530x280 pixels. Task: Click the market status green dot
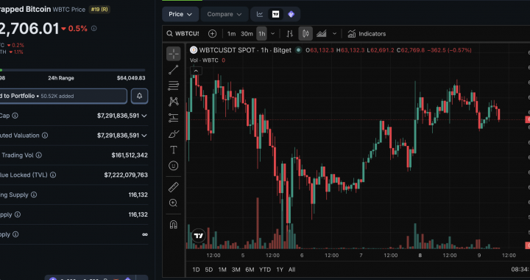(298, 50)
